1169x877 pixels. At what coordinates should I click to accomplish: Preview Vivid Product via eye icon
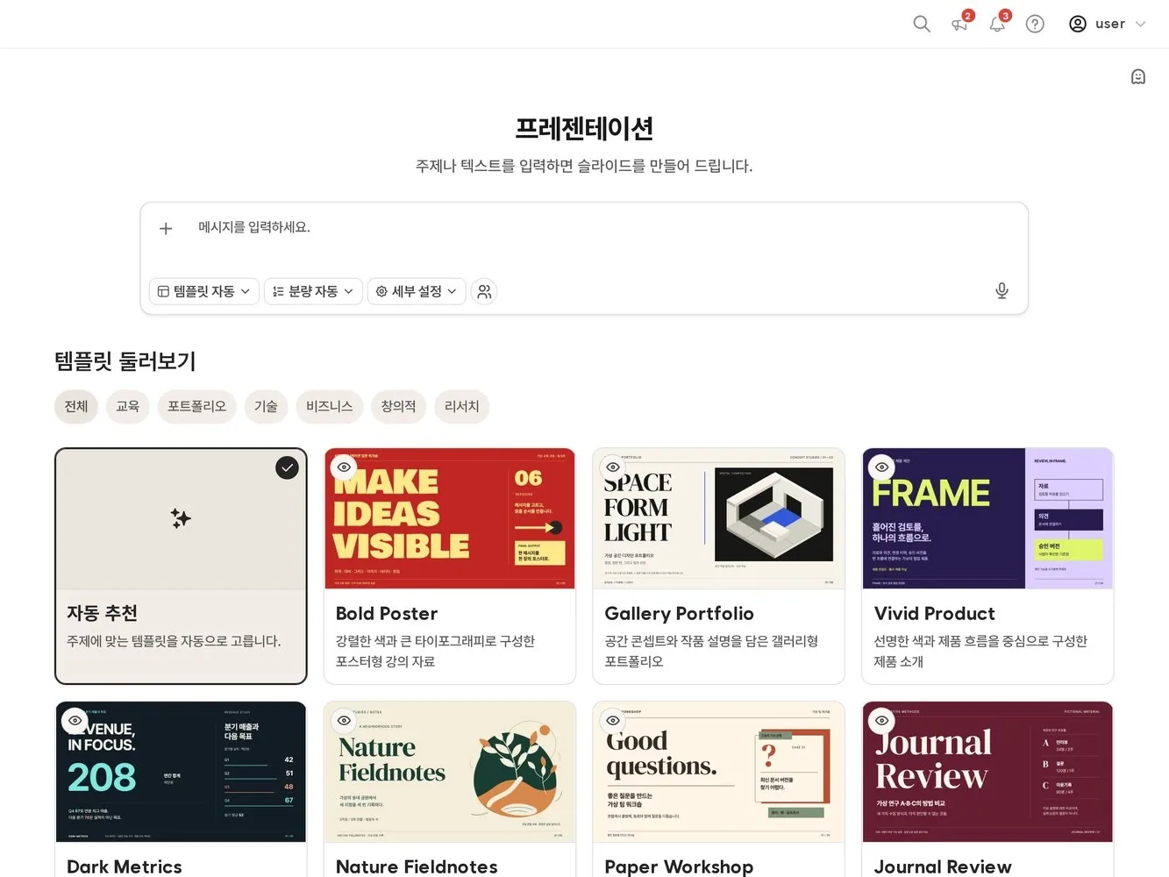point(882,467)
